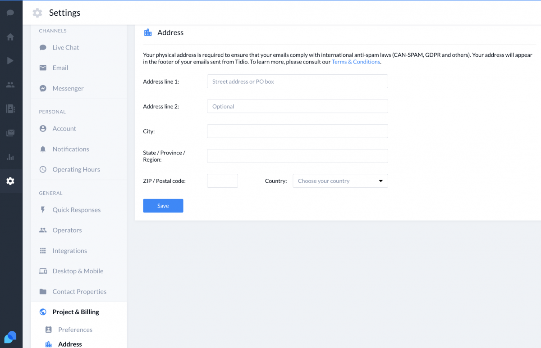Focus the Address line 1 field

tap(298, 81)
